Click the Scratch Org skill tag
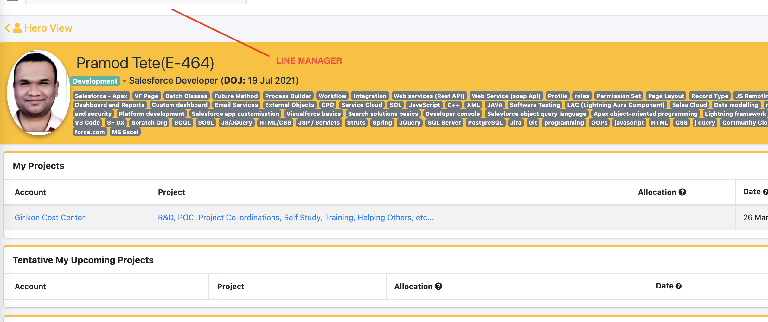The width and height of the screenshot is (768, 322). point(149,122)
